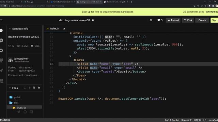The width and height of the screenshot is (218, 122).
Task: Open the Live collaboration people icon
Action: coord(2,81)
